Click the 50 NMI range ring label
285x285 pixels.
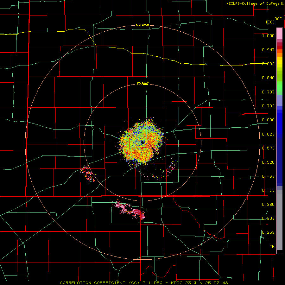click(x=142, y=84)
